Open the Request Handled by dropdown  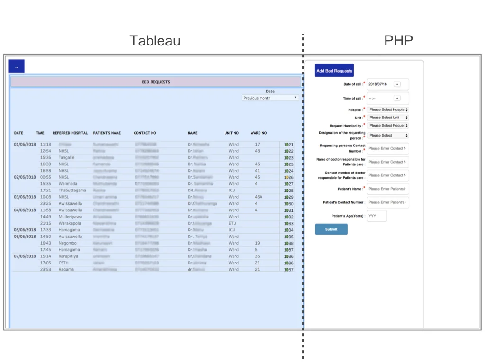(x=388, y=125)
